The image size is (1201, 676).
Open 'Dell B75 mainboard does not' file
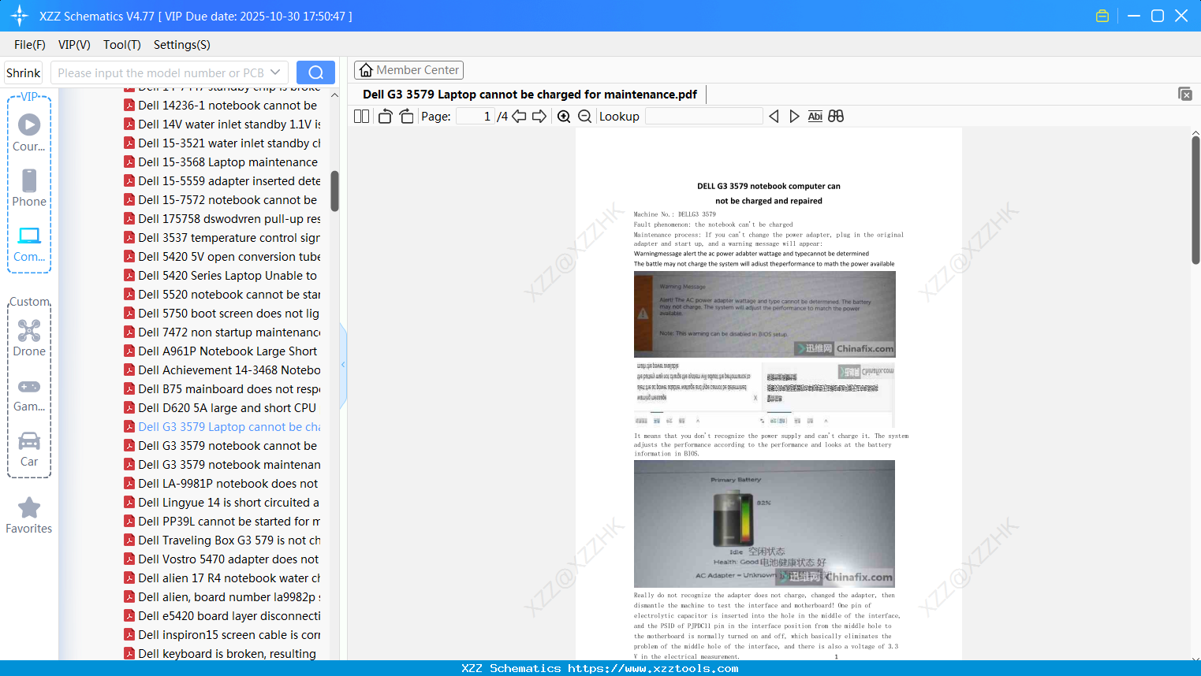click(x=229, y=389)
